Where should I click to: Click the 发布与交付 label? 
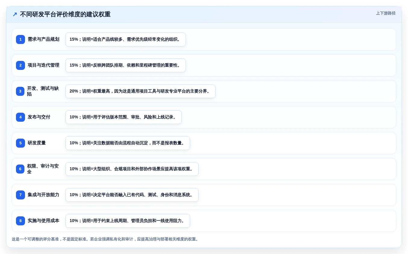[39, 117]
